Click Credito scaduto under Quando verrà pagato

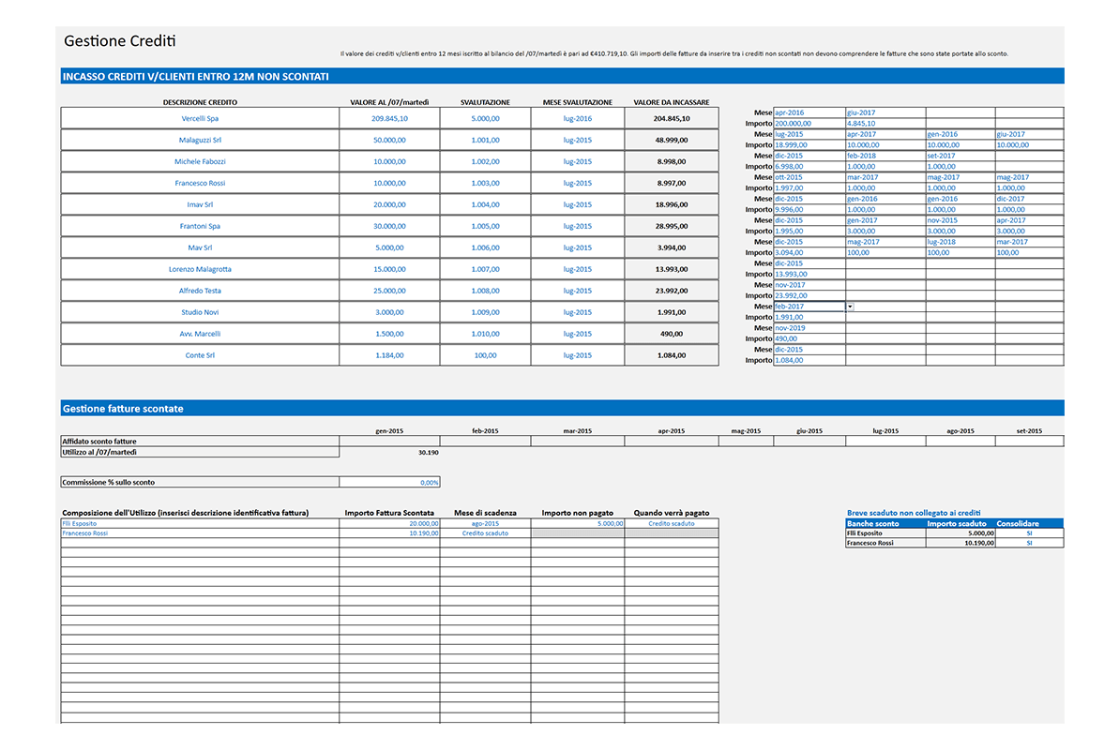click(x=672, y=524)
